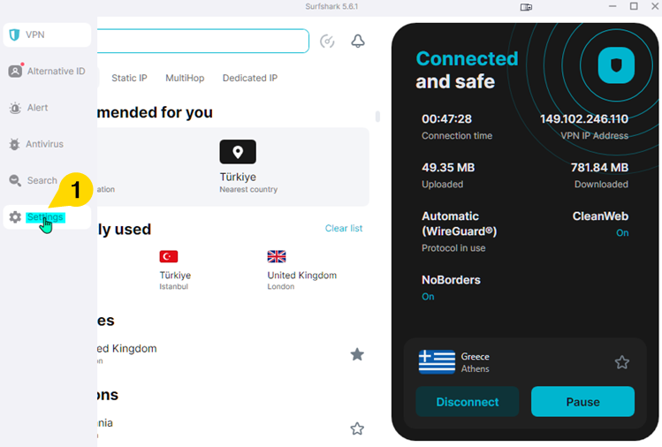Open Alternative ID in sidebar

[47, 71]
